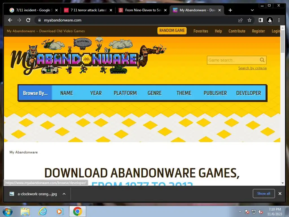Share this page using the share icon
Viewport: 289px width, 217px height.
click(240, 20)
